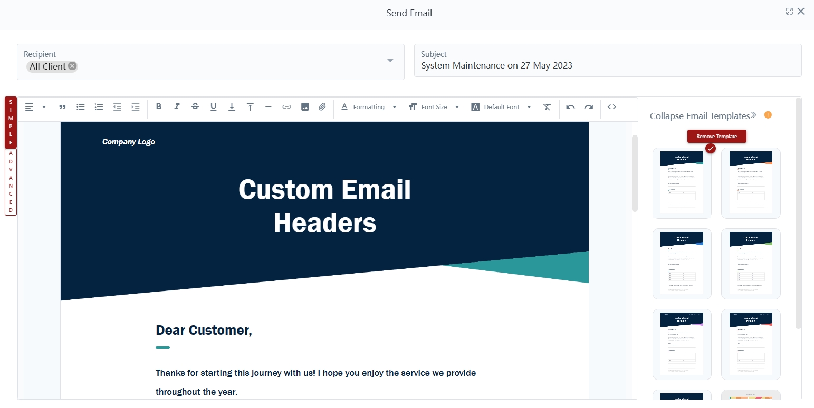Expand the Font Size dropdown
Image resolution: width=814 pixels, height=408 pixels.
(x=434, y=106)
